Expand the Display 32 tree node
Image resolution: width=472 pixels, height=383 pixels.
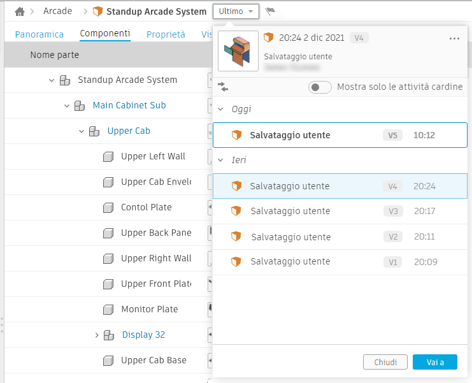(97, 335)
